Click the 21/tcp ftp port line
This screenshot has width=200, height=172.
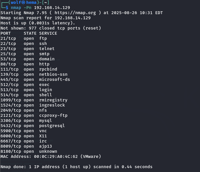click(24, 39)
